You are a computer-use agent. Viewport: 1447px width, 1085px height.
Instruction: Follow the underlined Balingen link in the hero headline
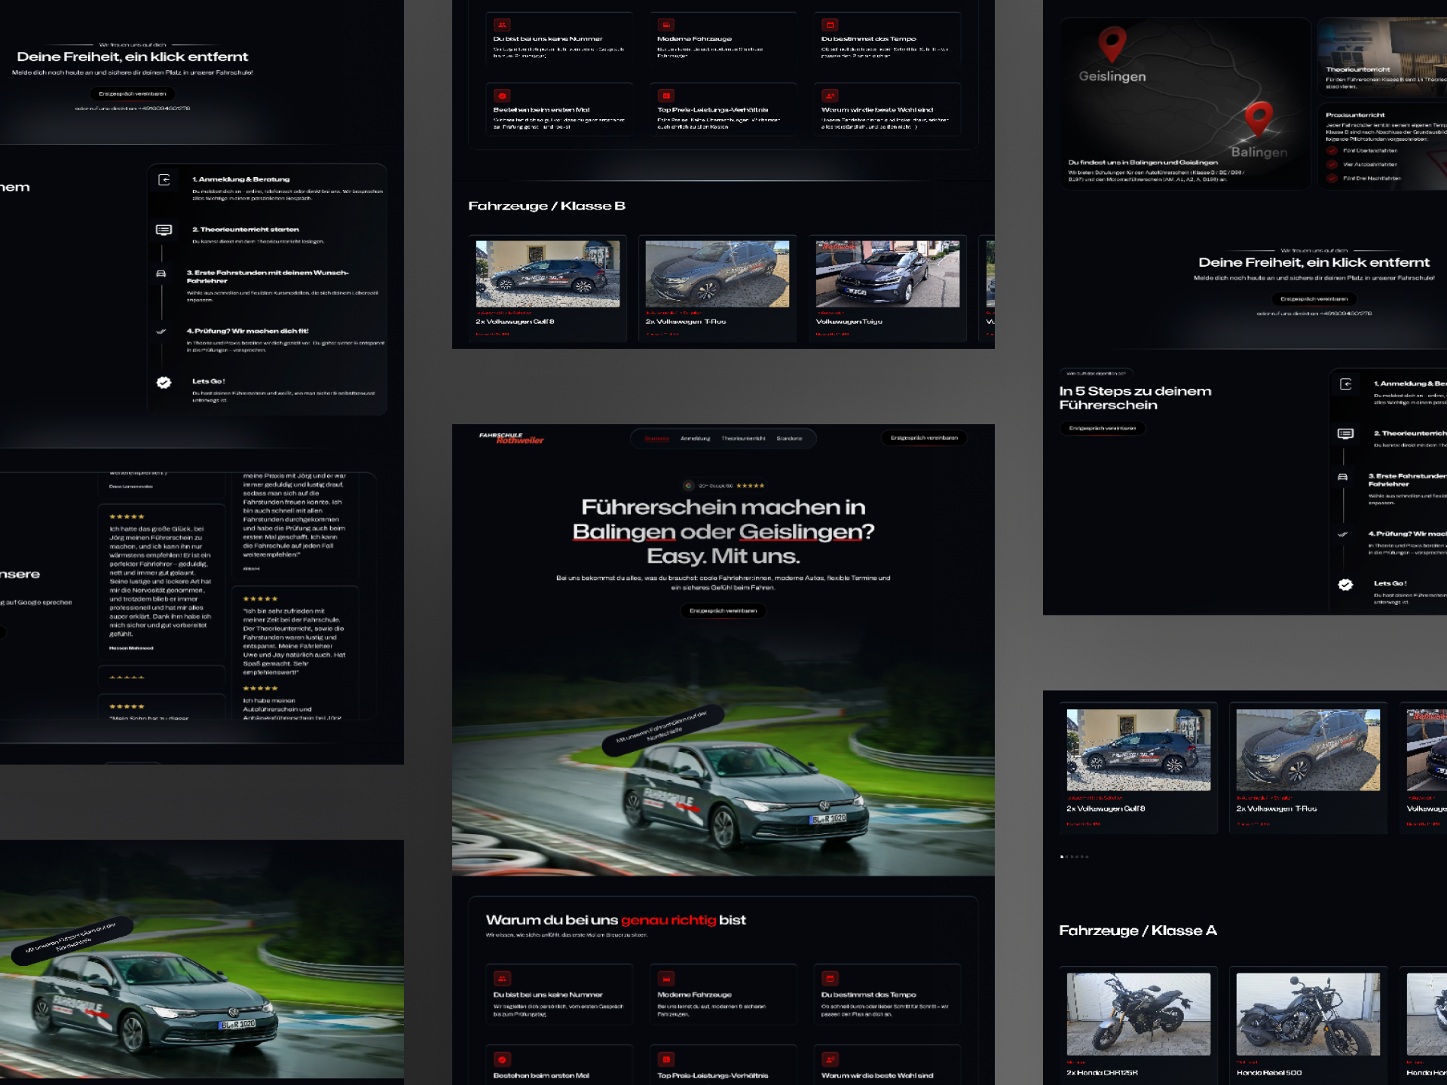(x=624, y=532)
